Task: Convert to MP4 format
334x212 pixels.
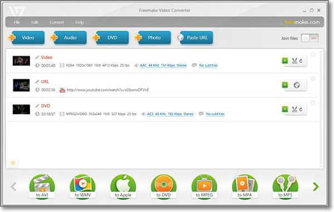Action: tap(245, 186)
